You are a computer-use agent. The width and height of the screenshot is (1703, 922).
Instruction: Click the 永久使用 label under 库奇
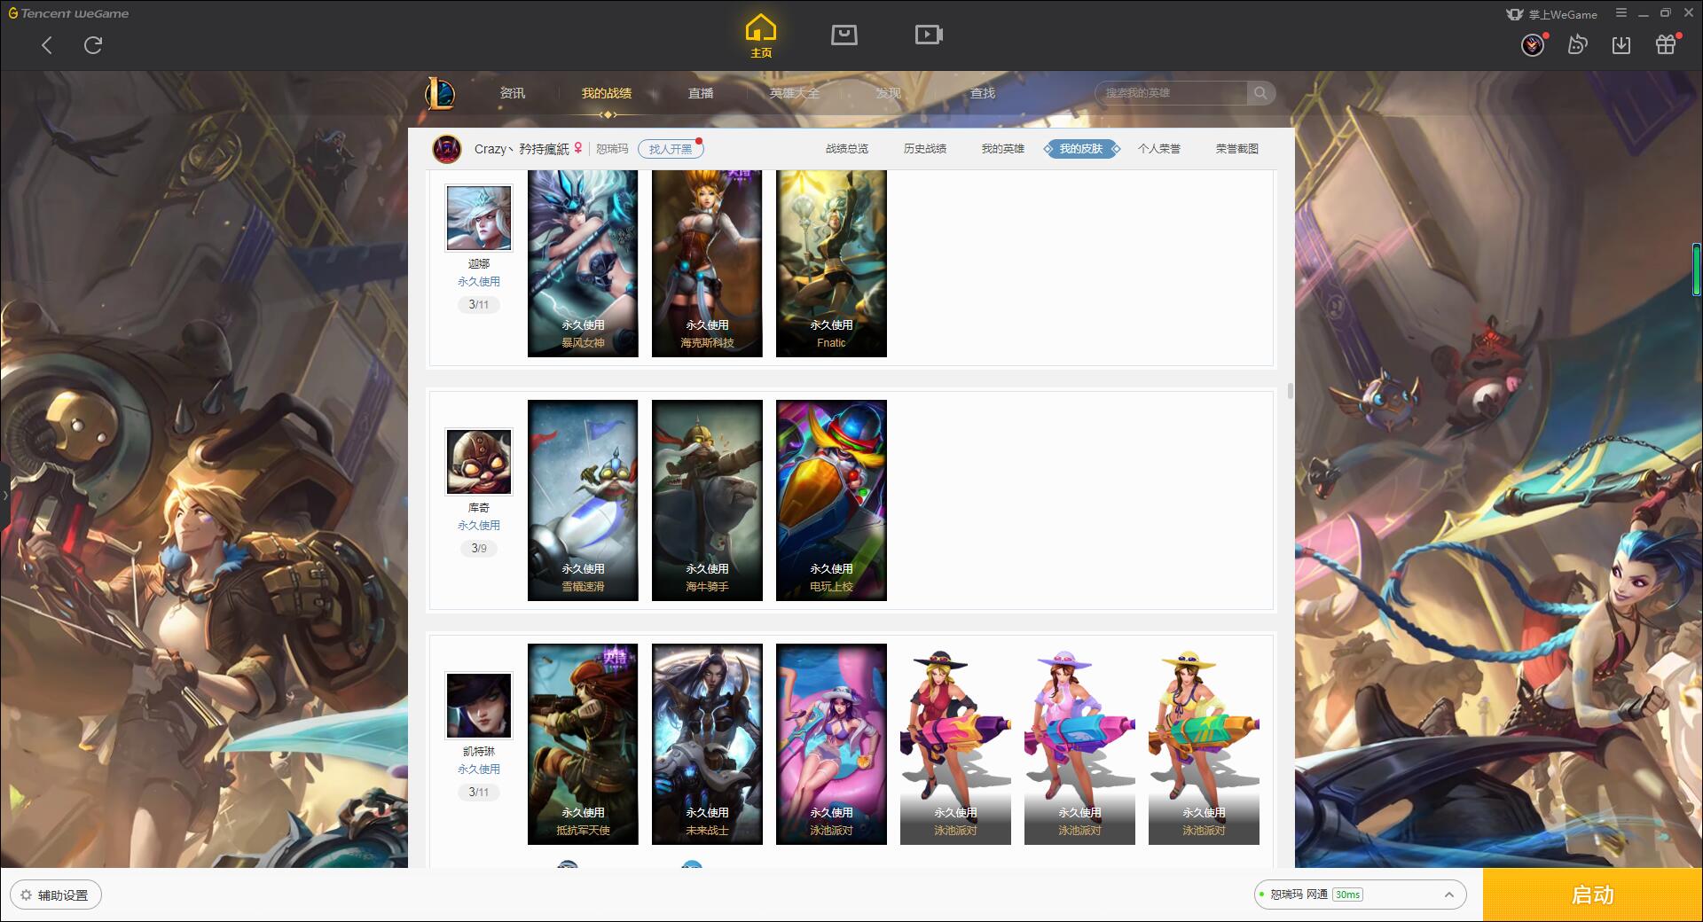479,526
